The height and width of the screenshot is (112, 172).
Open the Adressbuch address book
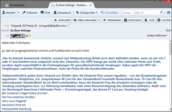[62, 13]
